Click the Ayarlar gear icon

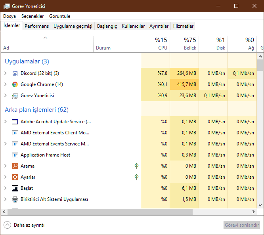tap(15, 177)
